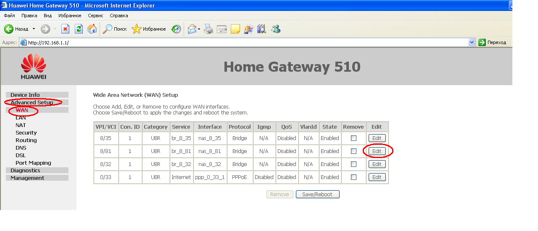The height and width of the screenshot is (231, 538).
Task: Open NAT settings in the sidebar
Action: click(x=21, y=125)
